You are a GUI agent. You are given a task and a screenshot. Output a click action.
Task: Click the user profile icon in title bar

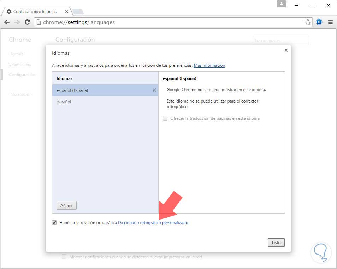[281, 4]
